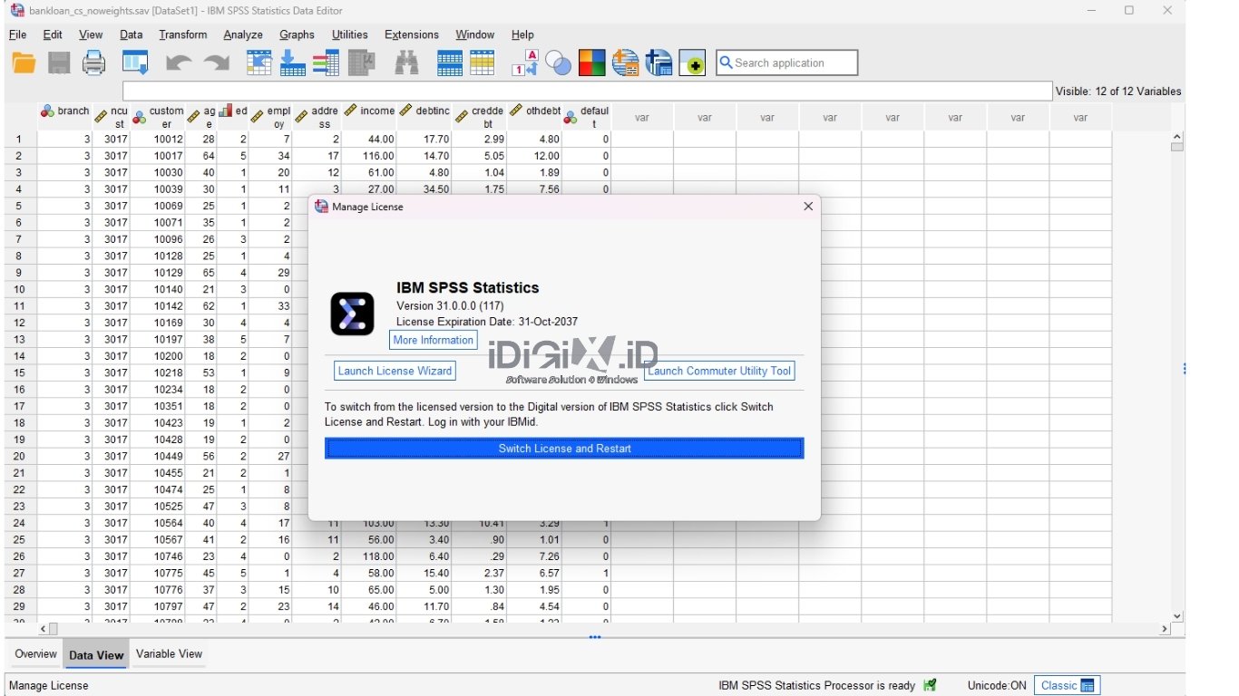Click the cell editor bar above the grid
1239x696 pixels.
point(587,92)
